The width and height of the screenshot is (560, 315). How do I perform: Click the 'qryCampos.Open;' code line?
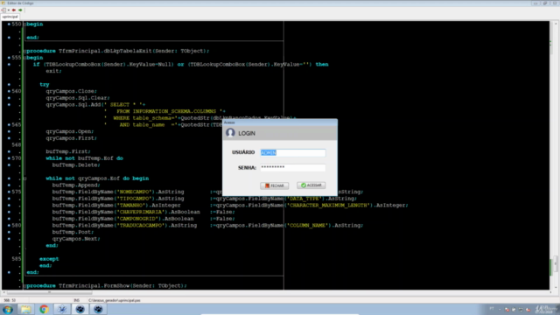[70, 131]
